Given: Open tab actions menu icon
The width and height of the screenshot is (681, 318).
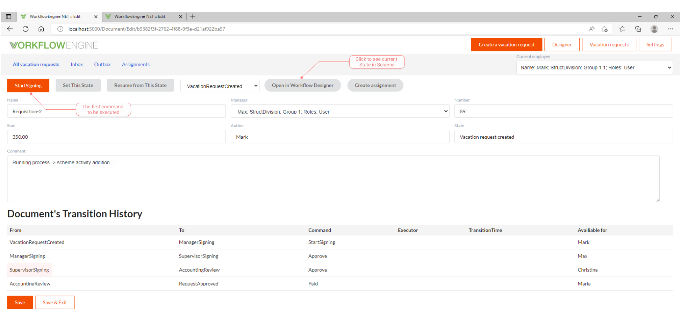Looking at the screenshot, I should [9, 16].
